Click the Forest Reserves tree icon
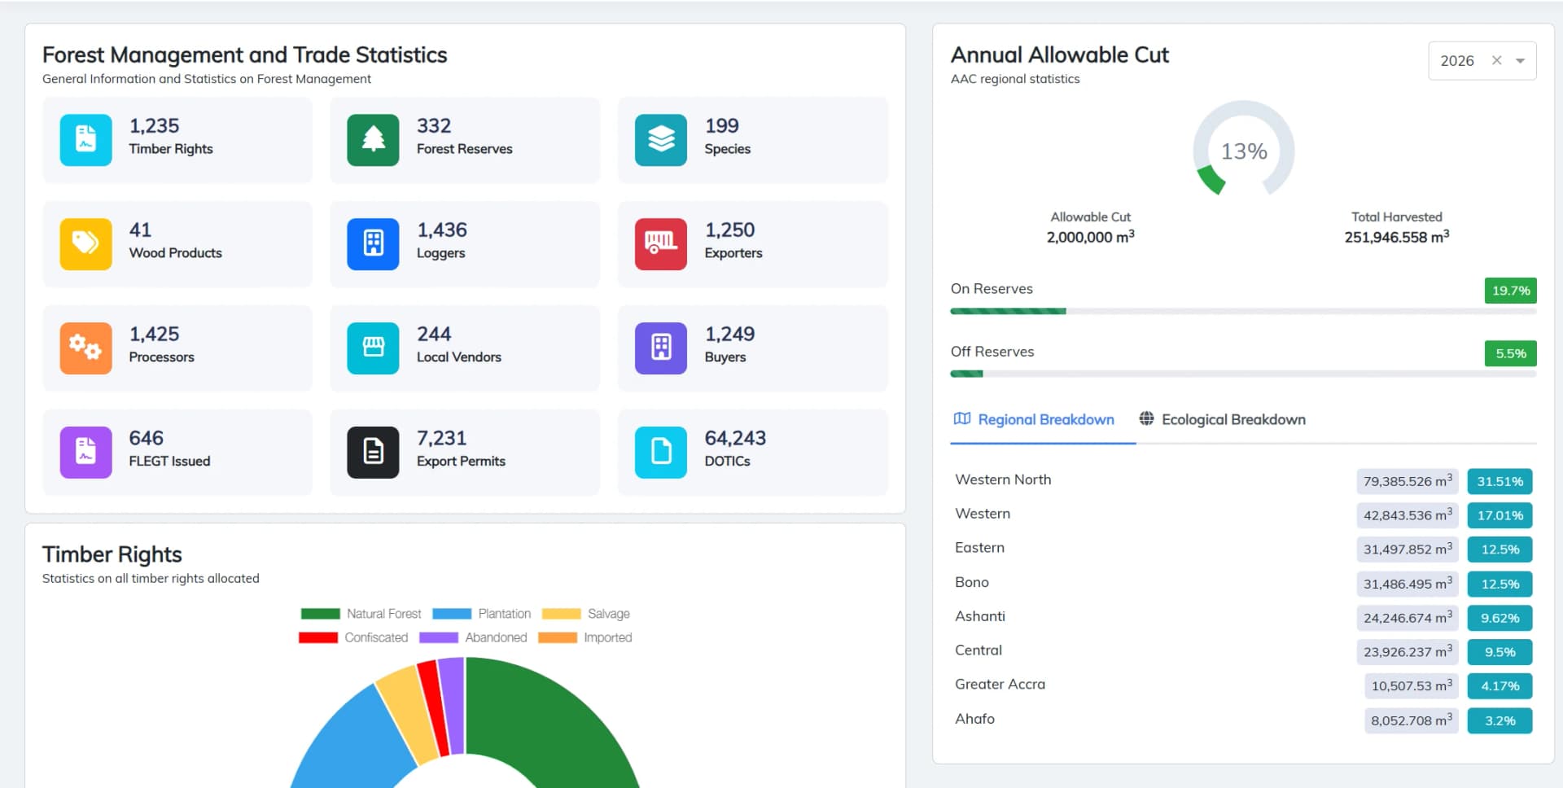The width and height of the screenshot is (1563, 788). (373, 140)
